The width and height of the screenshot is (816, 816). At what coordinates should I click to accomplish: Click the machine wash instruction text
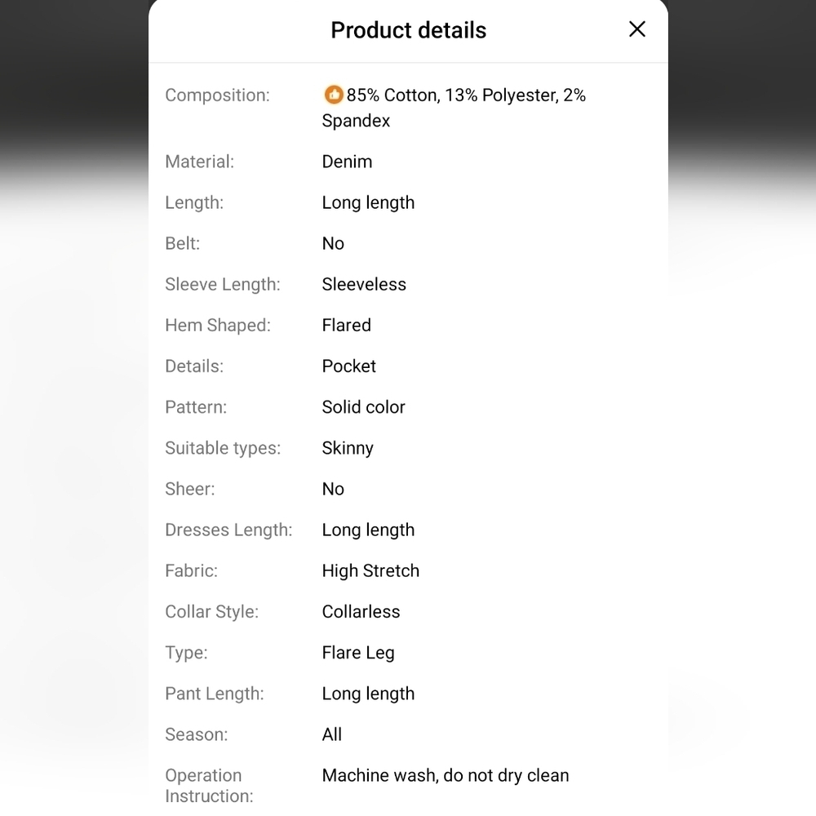[x=446, y=775]
